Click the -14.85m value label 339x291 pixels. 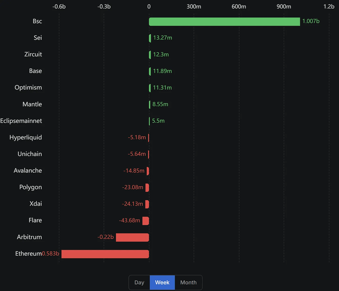pyautogui.click(x=134, y=171)
